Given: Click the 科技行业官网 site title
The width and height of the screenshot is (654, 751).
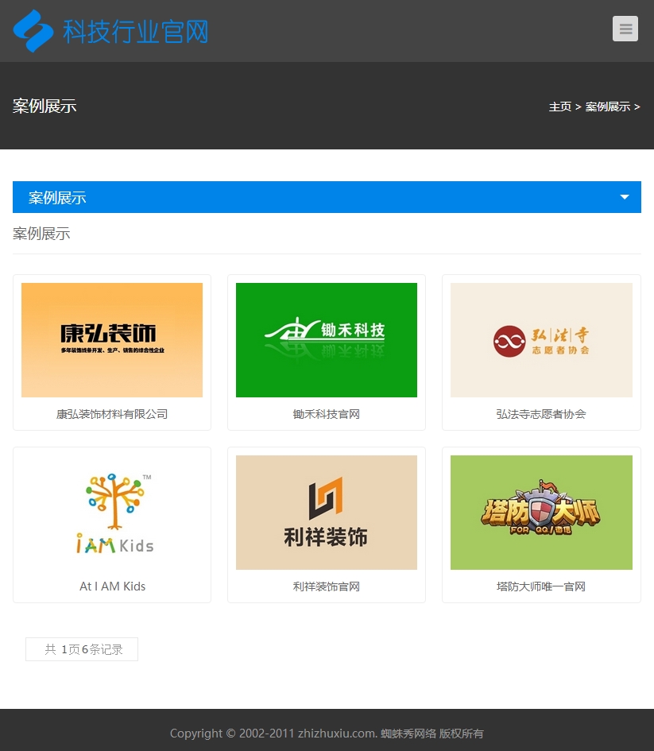Looking at the screenshot, I should click(136, 32).
